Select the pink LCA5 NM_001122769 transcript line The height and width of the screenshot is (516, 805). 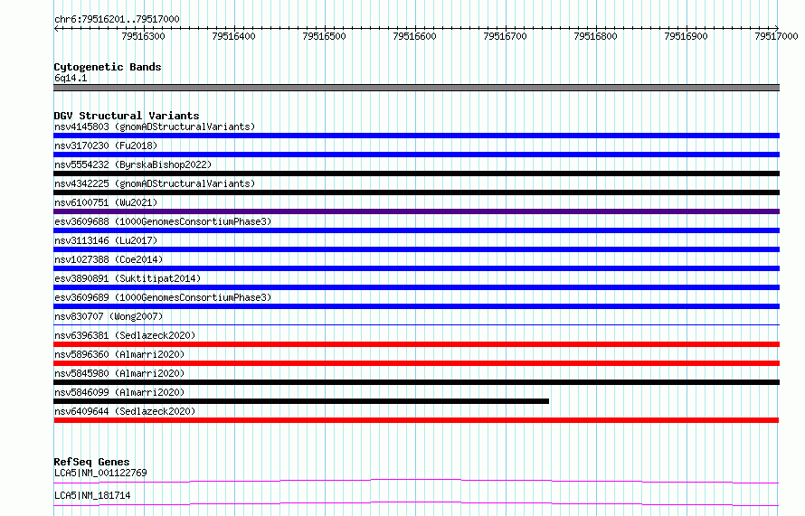click(x=416, y=481)
